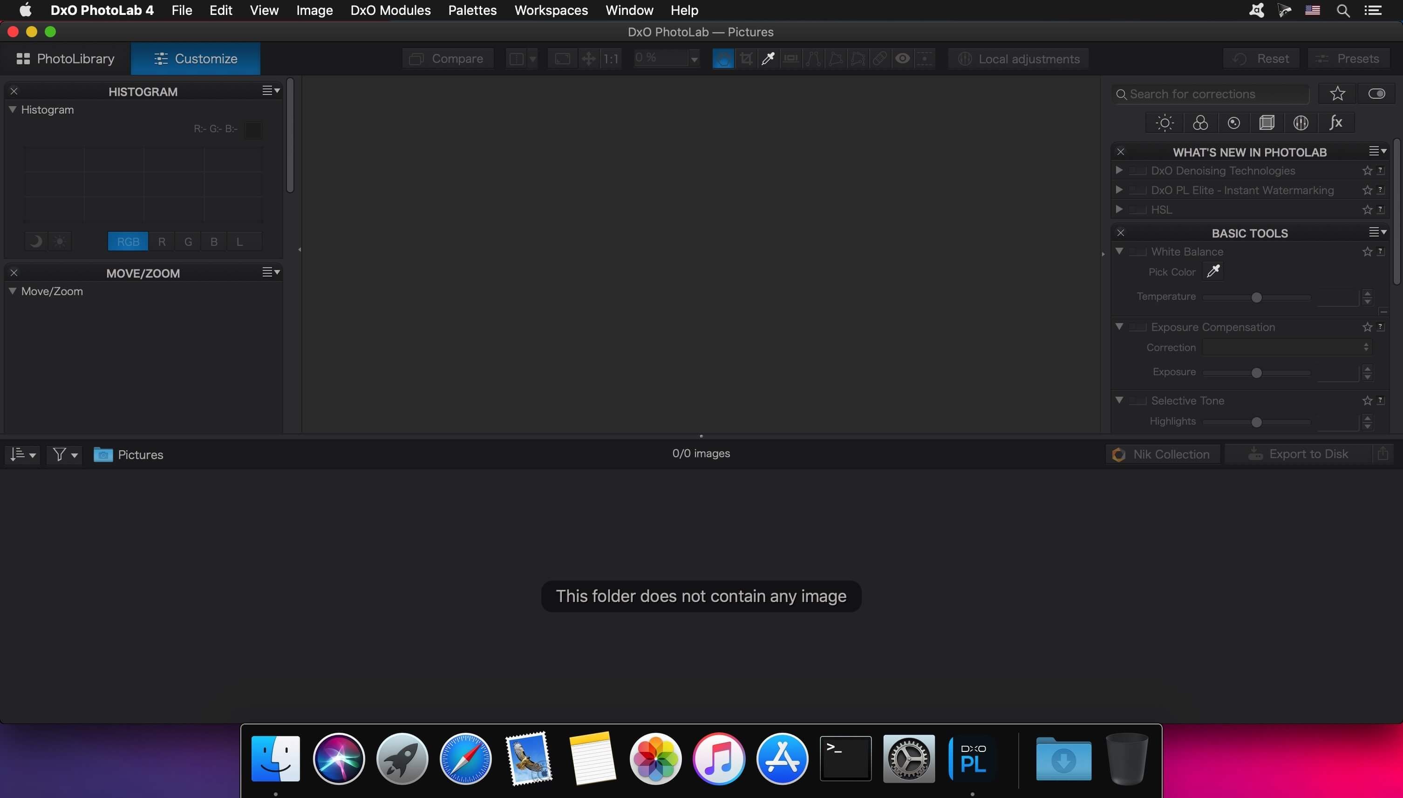Expand DxO Denoising Technologies section
This screenshot has height=798, width=1403.
click(1119, 170)
